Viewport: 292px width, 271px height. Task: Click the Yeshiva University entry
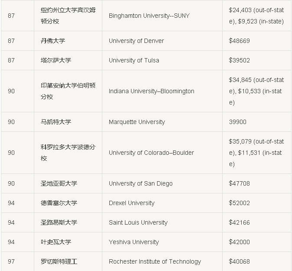(134, 242)
